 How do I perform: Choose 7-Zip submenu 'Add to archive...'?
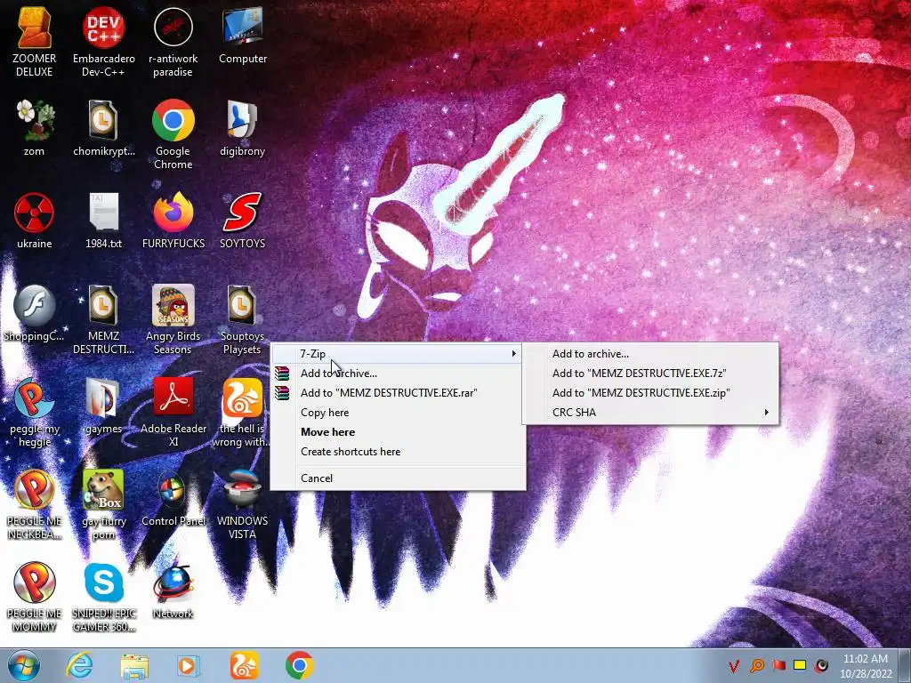(x=650, y=354)
